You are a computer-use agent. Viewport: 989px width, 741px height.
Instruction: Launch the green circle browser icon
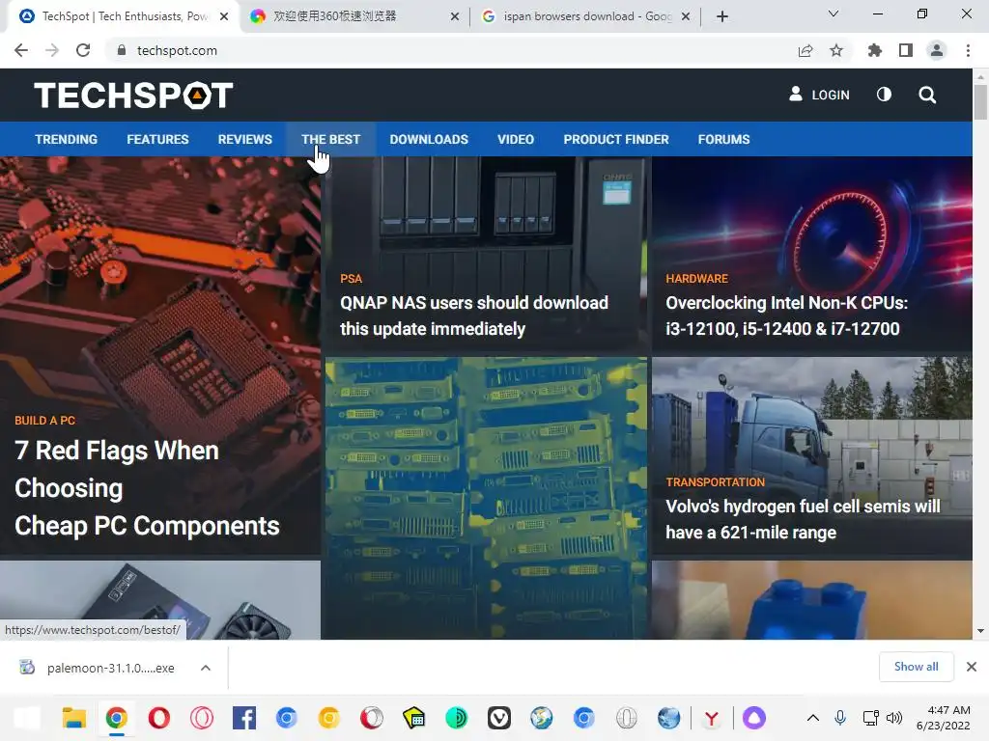456,718
